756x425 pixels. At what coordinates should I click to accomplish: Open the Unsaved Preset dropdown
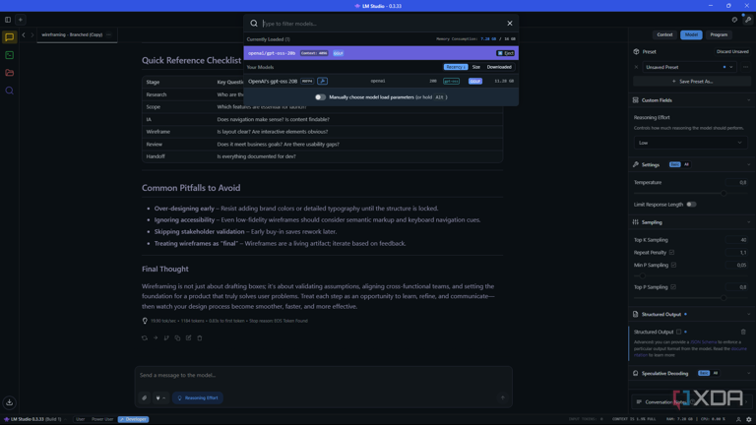(689, 67)
